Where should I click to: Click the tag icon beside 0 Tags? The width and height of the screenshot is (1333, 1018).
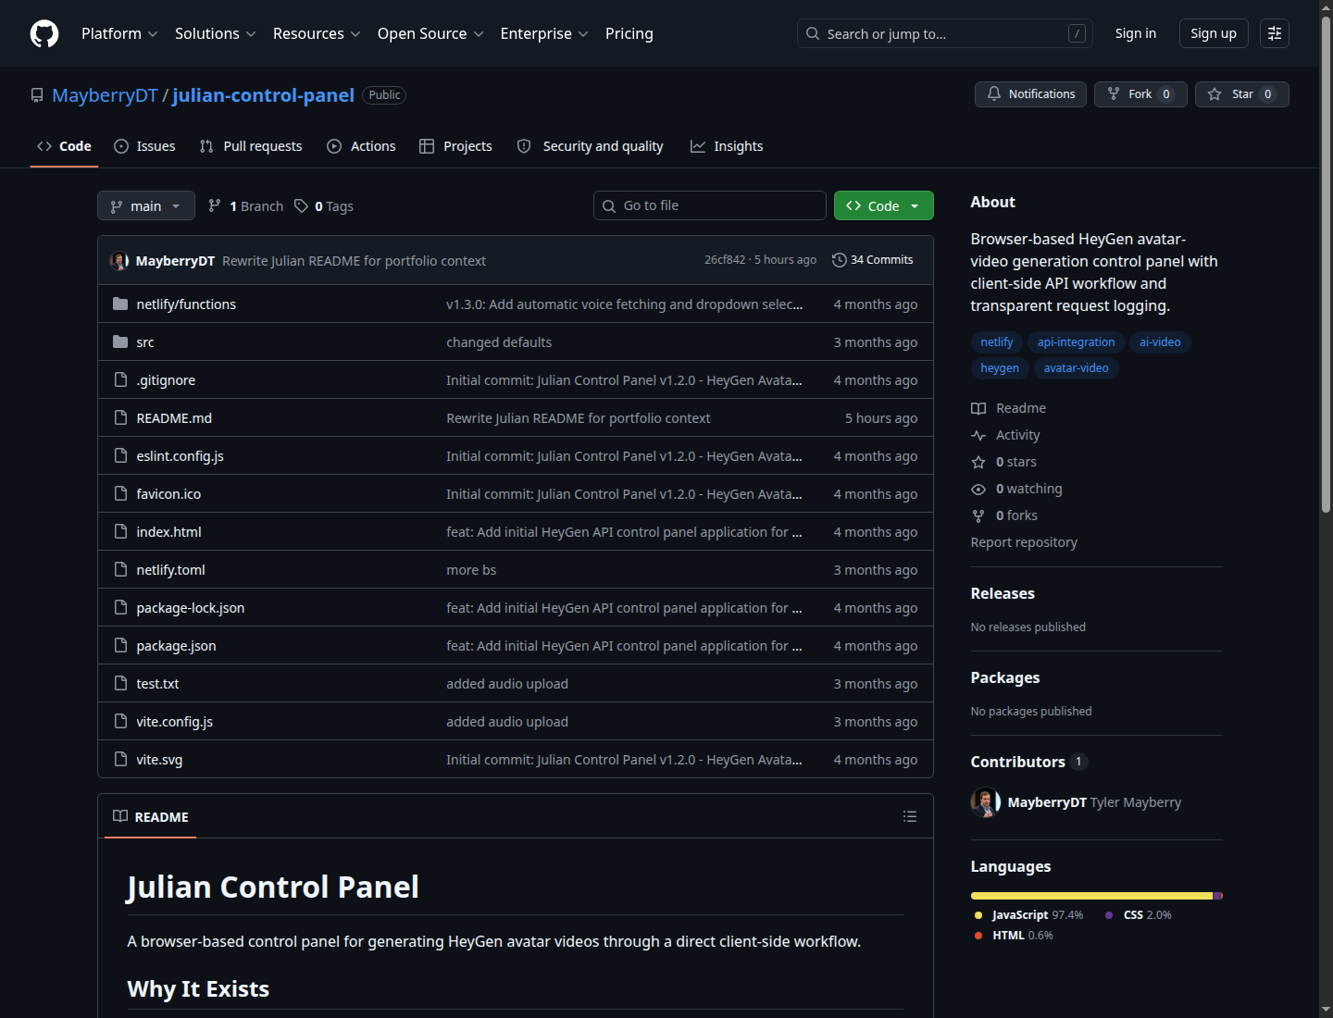tap(301, 205)
